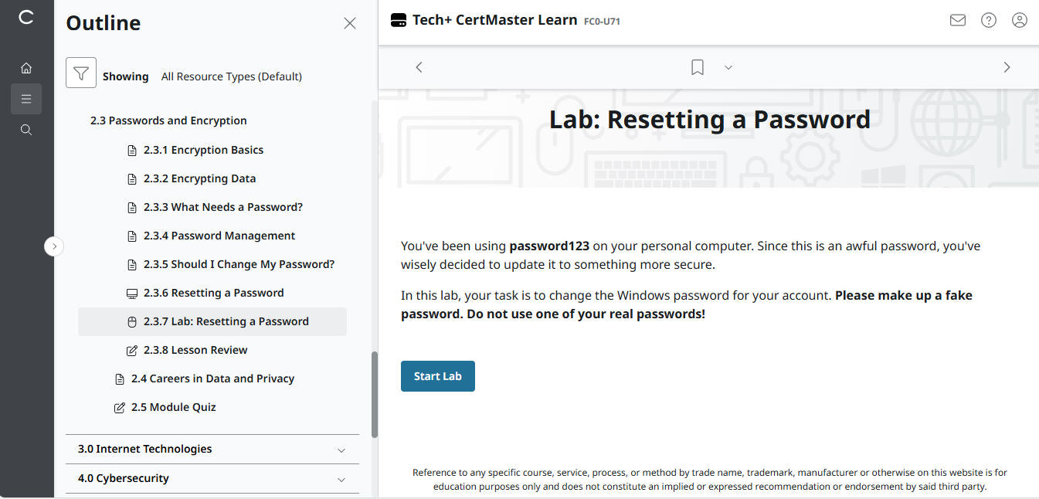Open the funnel filter icon beside Showing
The height and width of the screenshot is (499, 1039).
tap(80, 72)
